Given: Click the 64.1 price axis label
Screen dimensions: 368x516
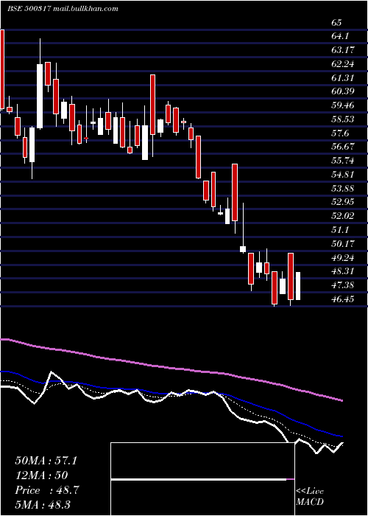Looking at the screenshot, I should point(340,36).
